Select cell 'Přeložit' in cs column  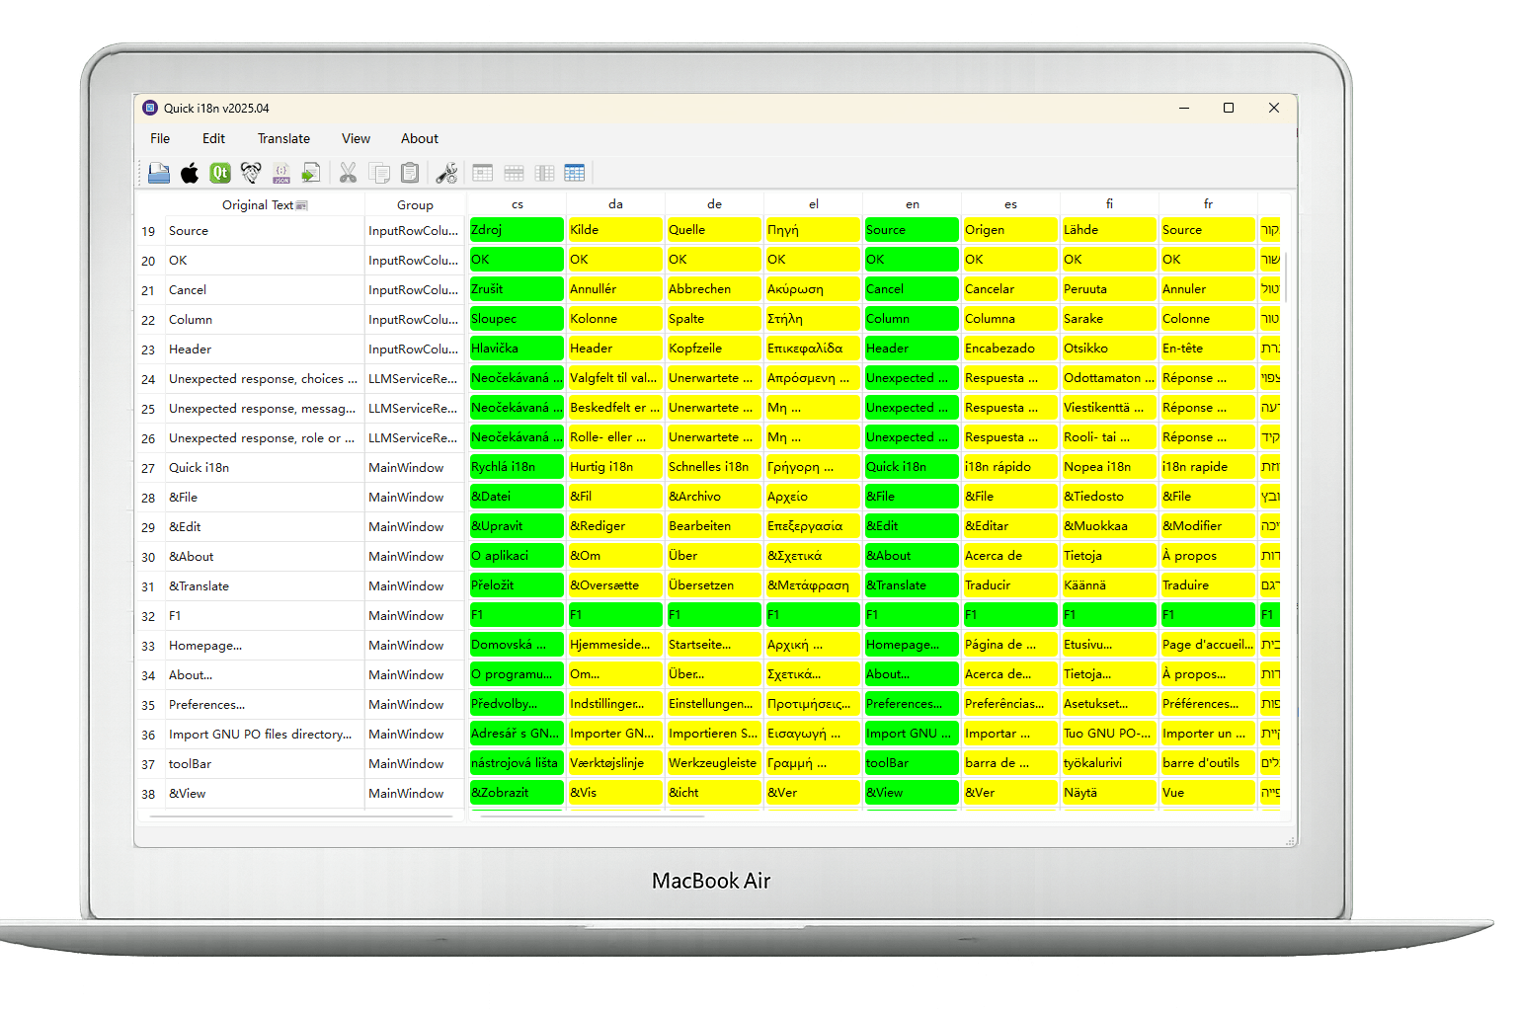[517, 585]
